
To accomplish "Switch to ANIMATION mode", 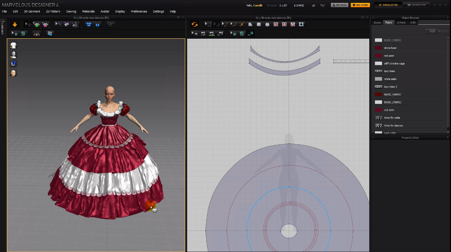I will 416,5.
